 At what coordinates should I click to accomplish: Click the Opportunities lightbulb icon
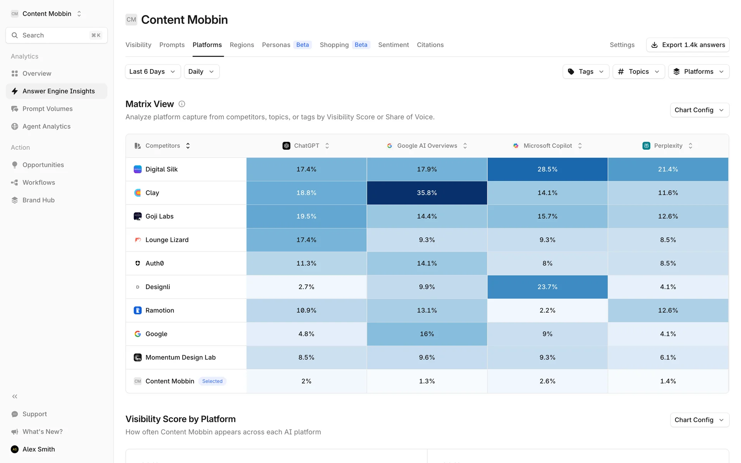point(15,165)
